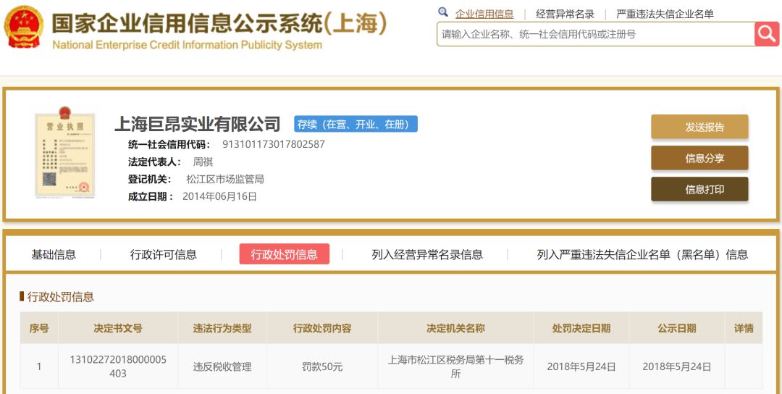Viewport: 782px width, 394px height.
Task: Click the 决定书文号 column header
Action: [118, 328]
